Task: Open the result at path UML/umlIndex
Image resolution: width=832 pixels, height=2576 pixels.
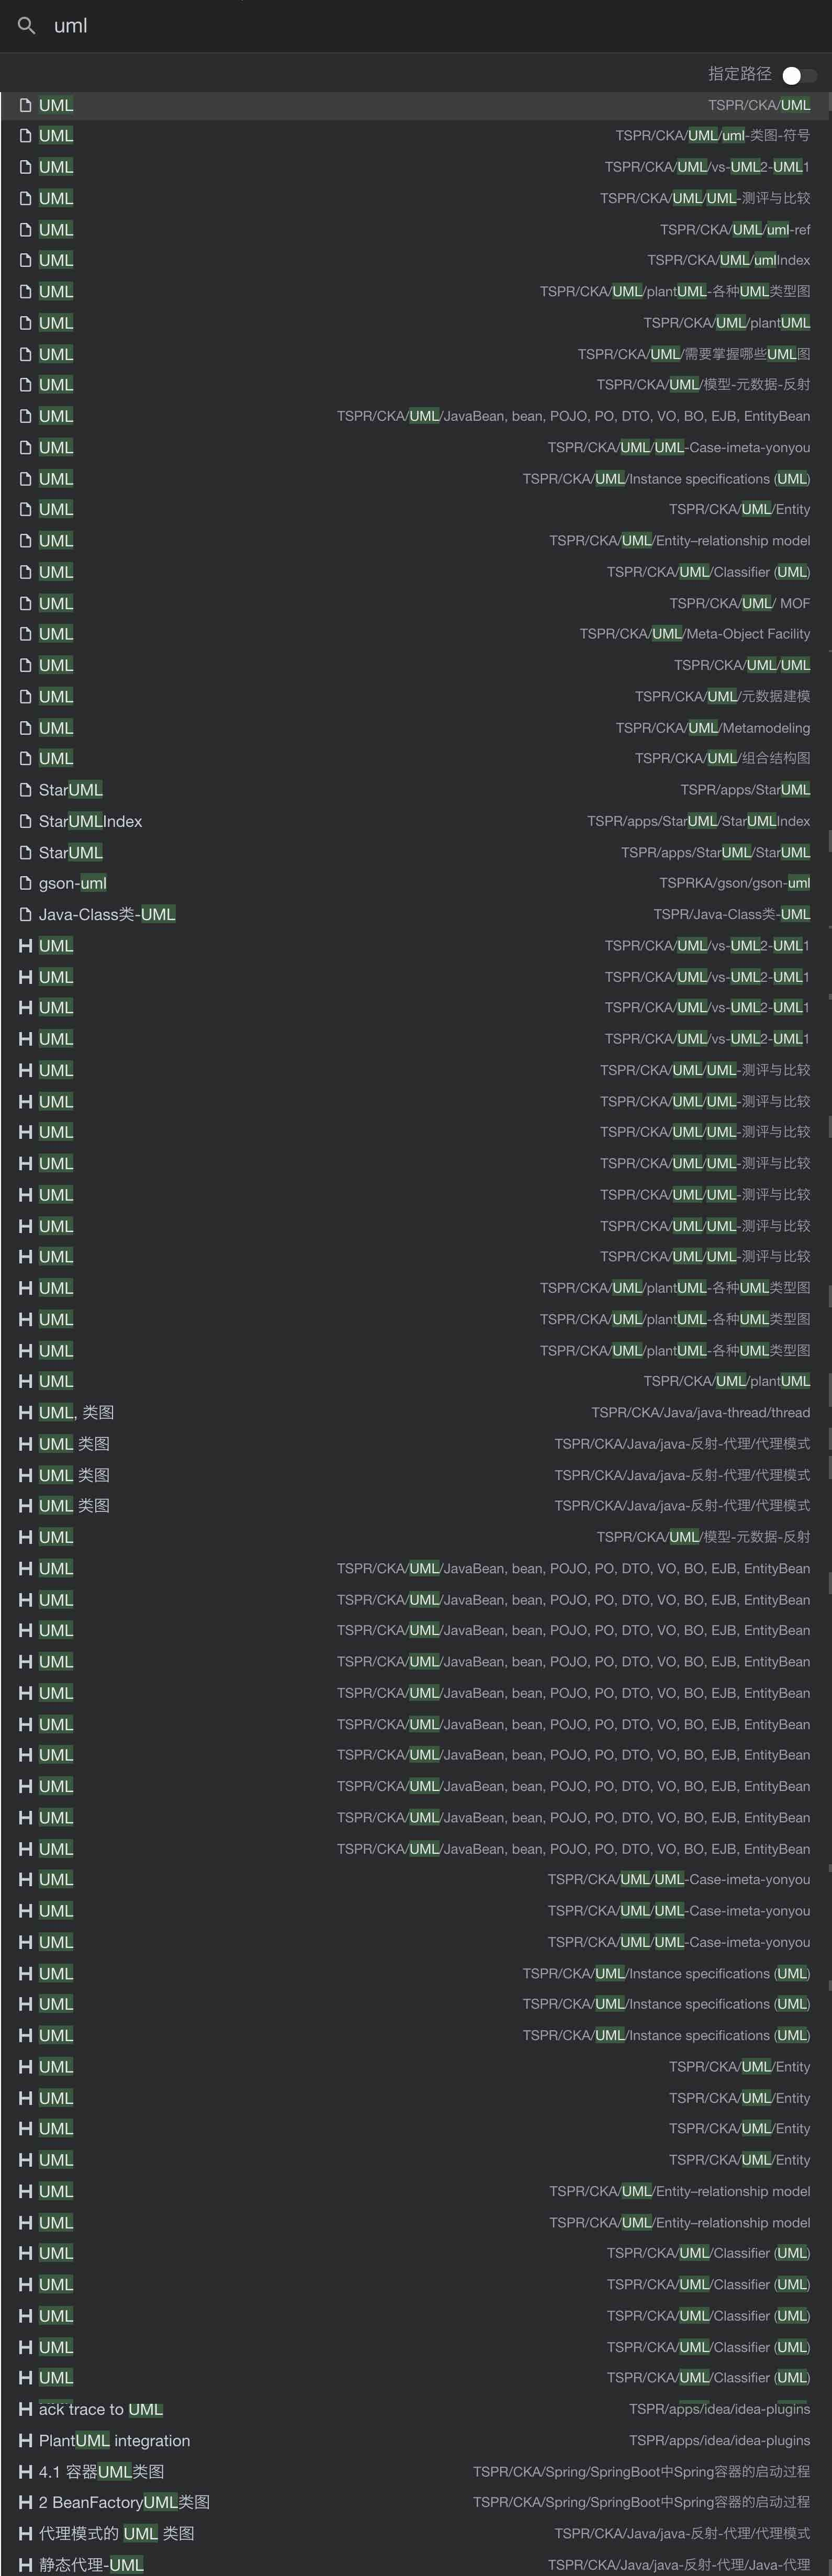Action: coord(415,260)
